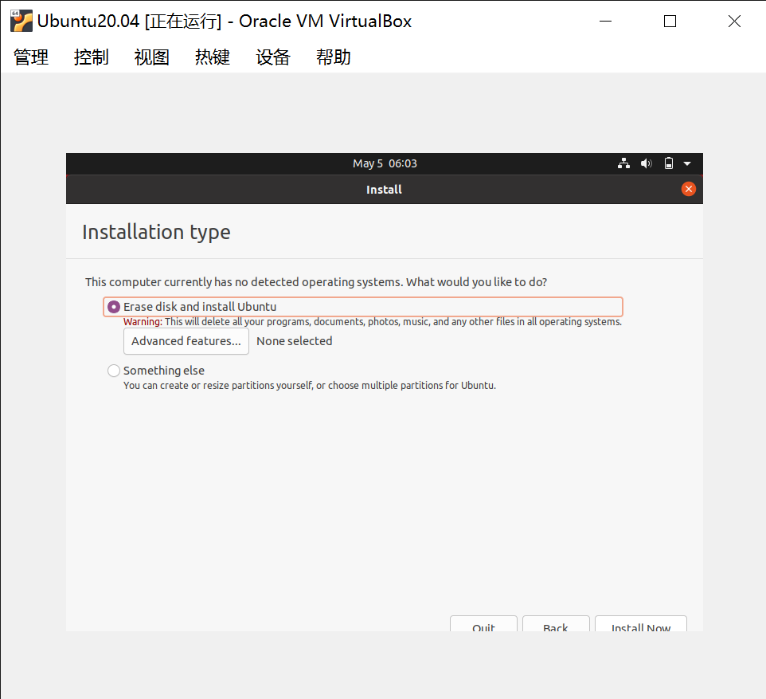
Task: Click the volume speaker icon in top bar
Action: coord(647,163)
